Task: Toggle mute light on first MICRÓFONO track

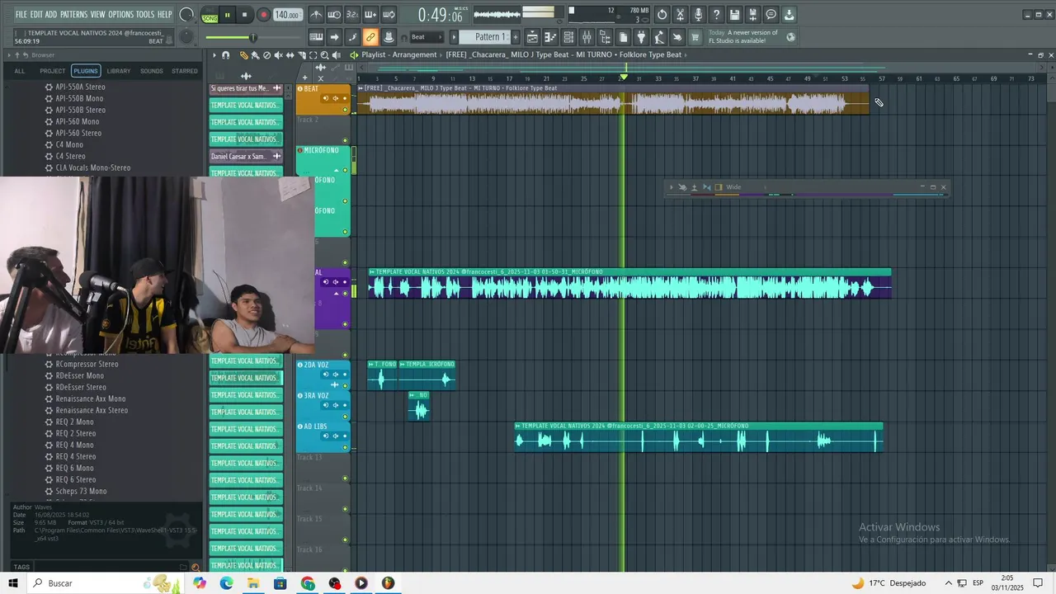Action: coord(345,170)
